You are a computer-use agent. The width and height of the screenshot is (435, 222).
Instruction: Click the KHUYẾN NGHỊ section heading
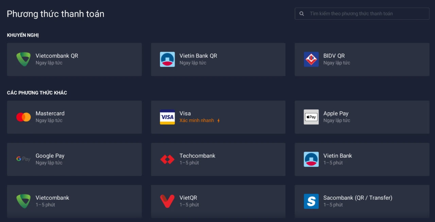coord(23,35)
